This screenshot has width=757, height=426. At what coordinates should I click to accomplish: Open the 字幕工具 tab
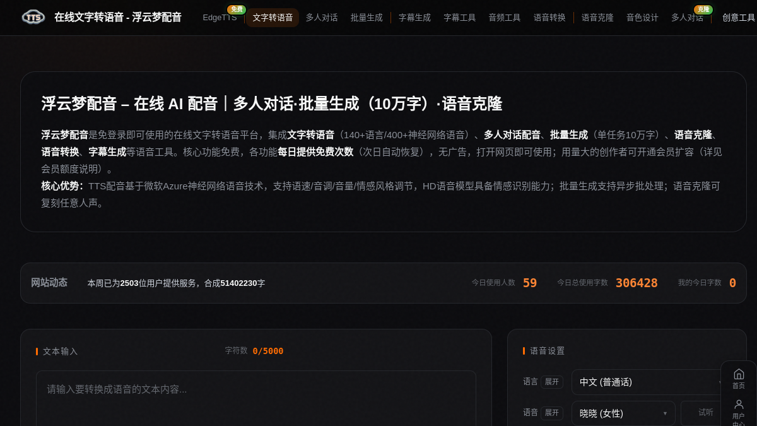pyautogui.click(x=459, y=18)
